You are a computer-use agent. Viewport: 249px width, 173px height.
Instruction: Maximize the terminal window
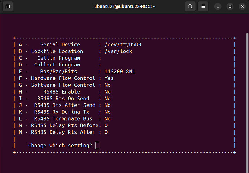[x=230, y=7]
